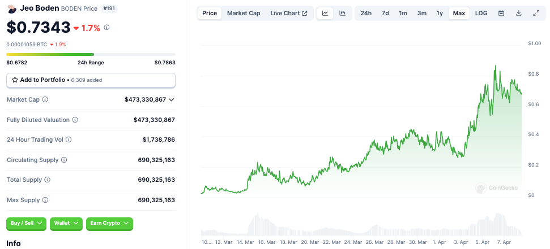Image resolution: width=550 pixels, height=249 pixels.
Task: Switch to line chart view icon
Action: tap(325, 14)
